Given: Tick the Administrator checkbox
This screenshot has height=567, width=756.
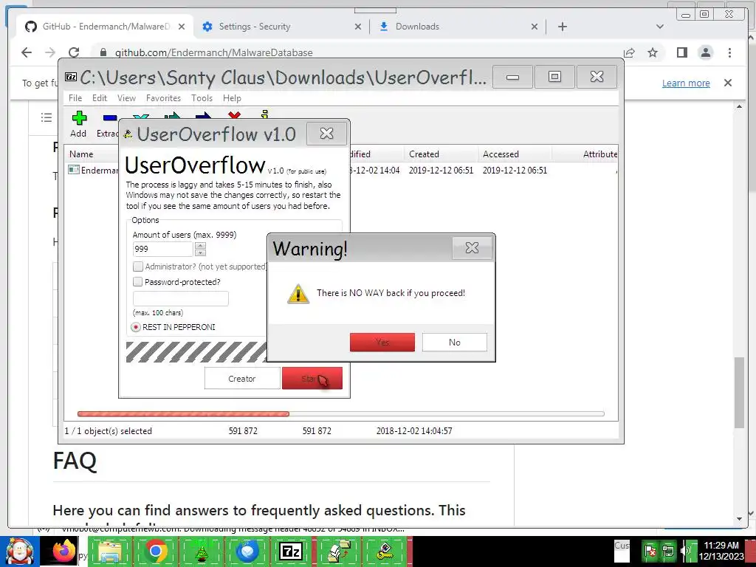Looking at the screenshot, I should tap(138, 267).
